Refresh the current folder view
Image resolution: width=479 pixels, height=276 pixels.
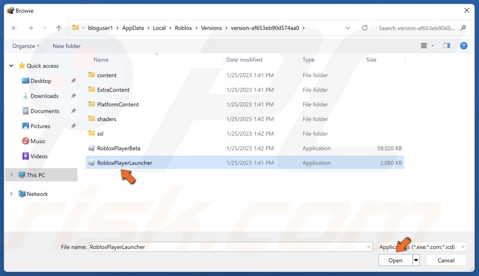[364, 28]
